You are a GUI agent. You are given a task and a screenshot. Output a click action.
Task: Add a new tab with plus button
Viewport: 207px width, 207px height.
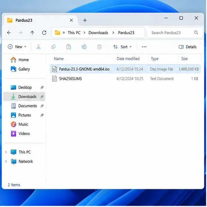coord(85,20)
